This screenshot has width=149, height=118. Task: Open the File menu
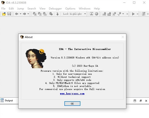coord(3,8)
